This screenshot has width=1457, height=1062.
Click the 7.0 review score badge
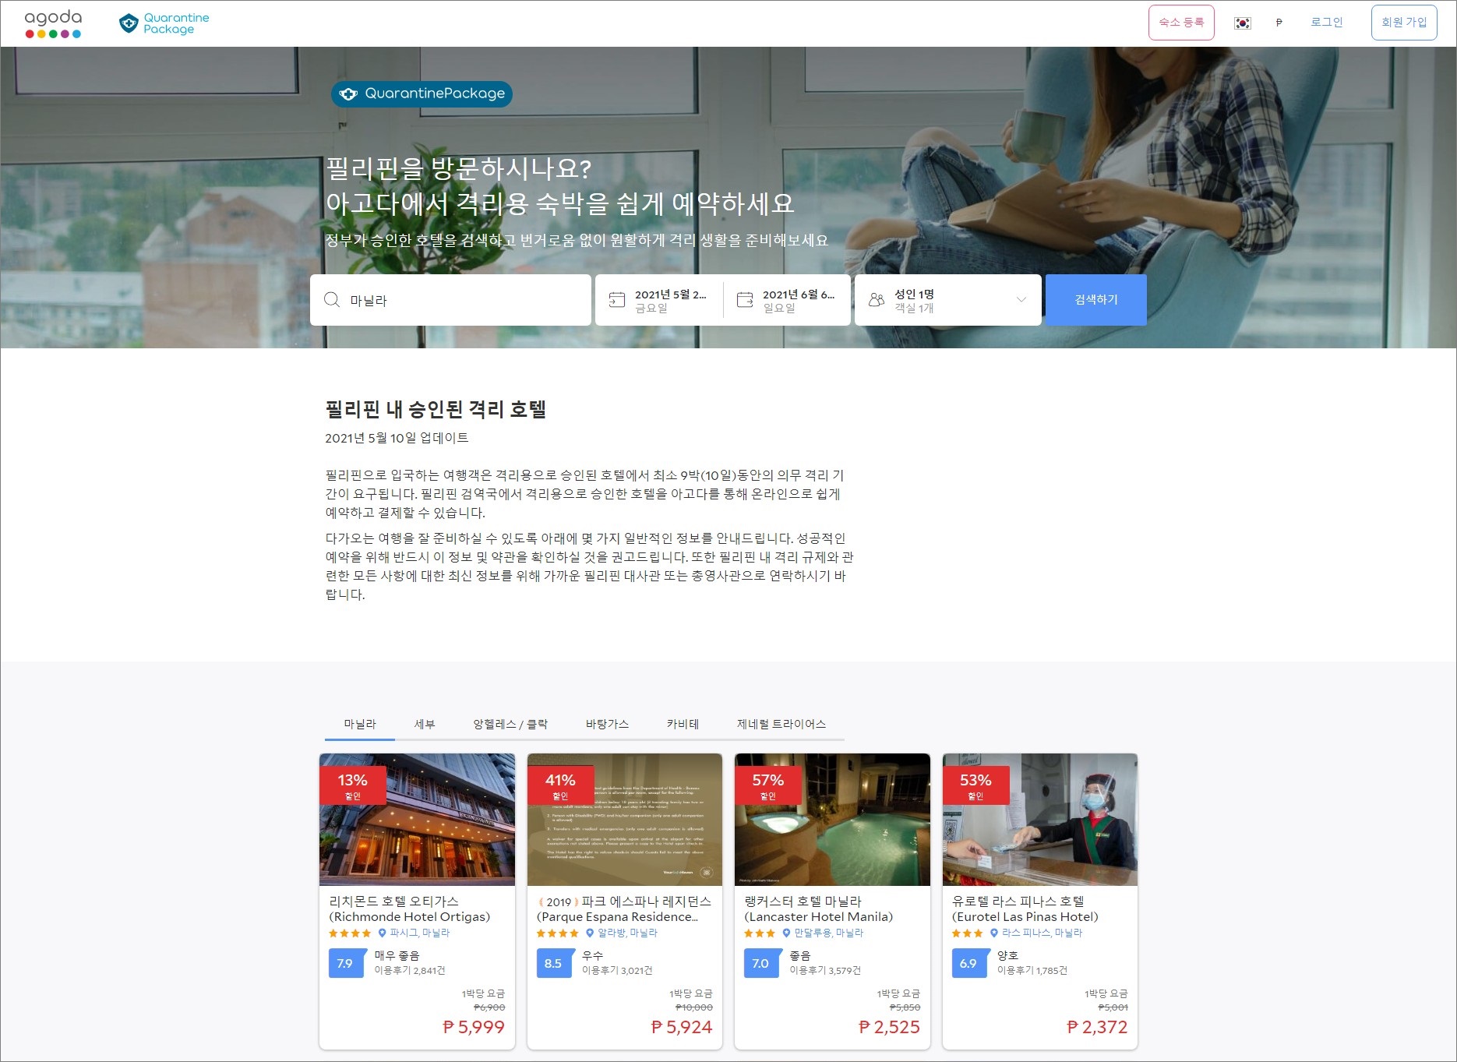click(x=761, y=963)
